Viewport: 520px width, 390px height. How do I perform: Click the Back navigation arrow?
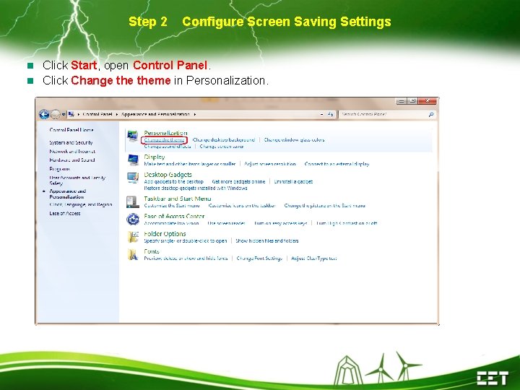click(44, 114)
